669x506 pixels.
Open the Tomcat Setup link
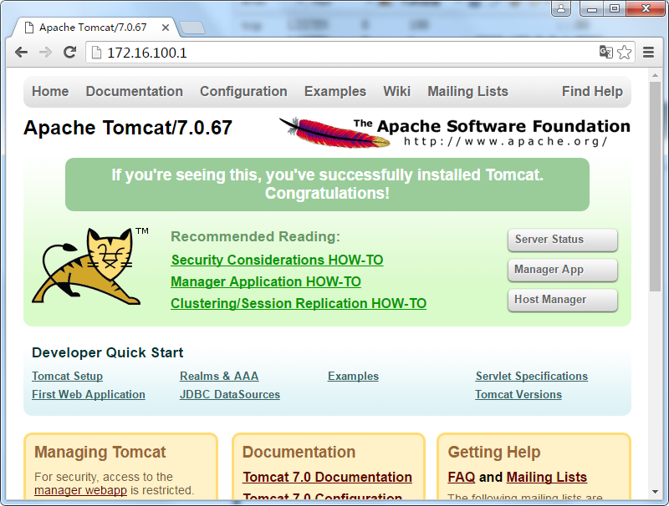[x=68, y=376]
